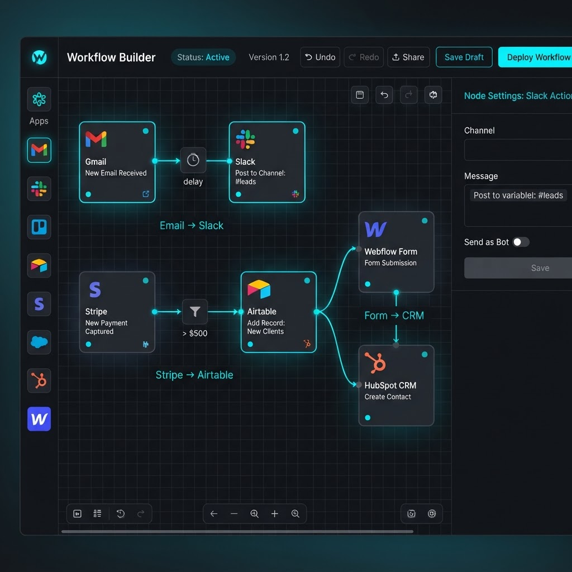This screenshot has width=572, height=572.
Task: Click the Form → CRM label
Action: pyautogui.click(x=394, y=316)
